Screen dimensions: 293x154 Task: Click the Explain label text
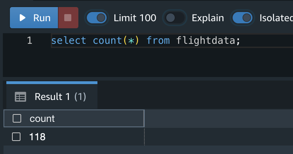208,18
